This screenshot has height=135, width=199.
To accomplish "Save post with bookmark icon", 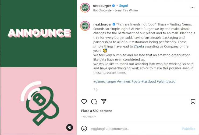I will (x=193, y=102).
